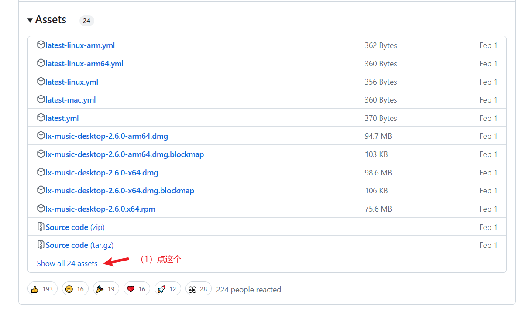This screenshot has height=312, width=529.
Task: Click the 94.7 MB size value
Action: pos(378,136)
